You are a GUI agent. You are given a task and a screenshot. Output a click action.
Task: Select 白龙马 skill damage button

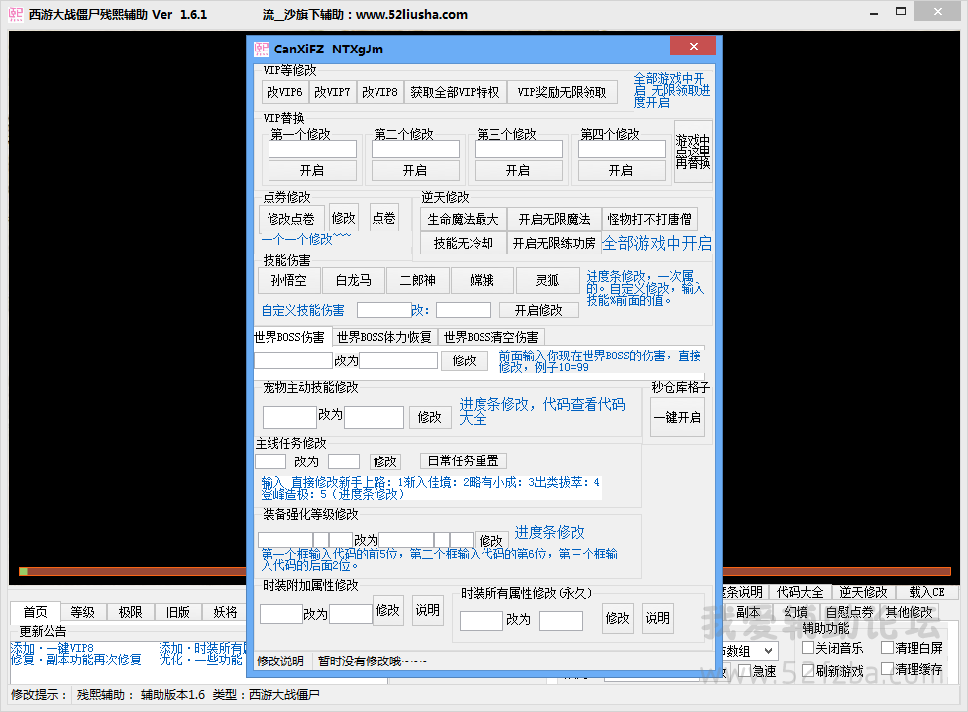pyautogui.click(x=354, y=280)
